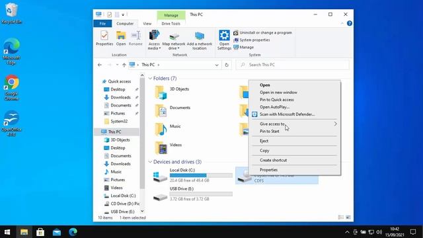Screen dimensions: 423x238
Task: Open the quick access toolbar dropdown
Action: pos(123,15)
